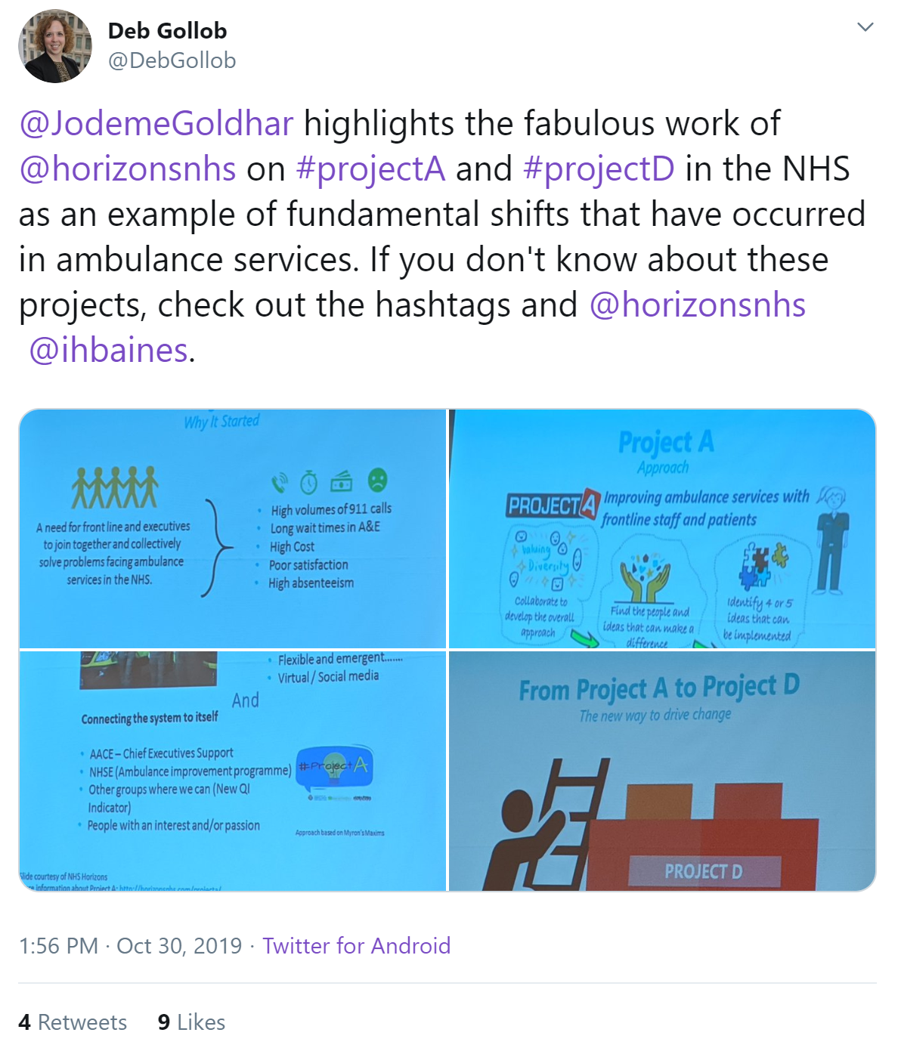This screenshot has height=1048, width=898.
Task: Click the 1:56 PM Oct 30, 2019 timestamp
Action: 130,946
